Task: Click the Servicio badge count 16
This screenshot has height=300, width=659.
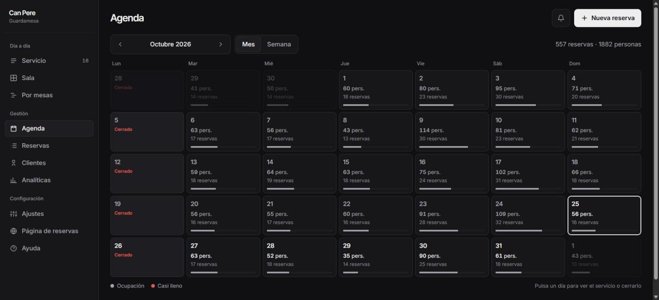Action: click(85, 61)
